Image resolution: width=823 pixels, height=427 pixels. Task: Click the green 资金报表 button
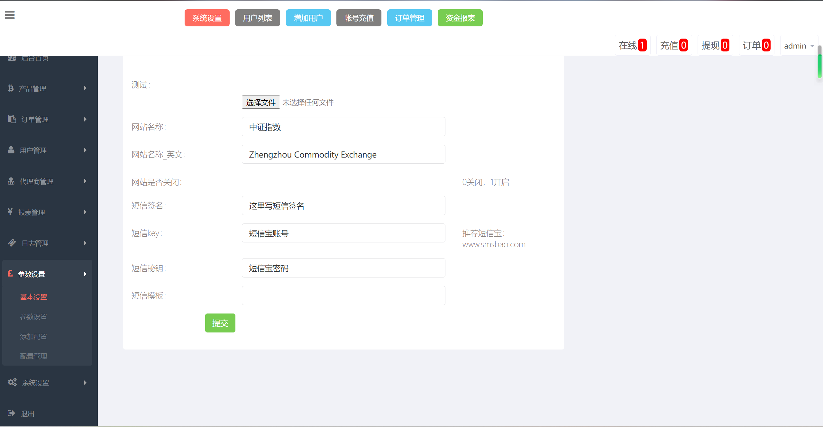tap(460, 18)
